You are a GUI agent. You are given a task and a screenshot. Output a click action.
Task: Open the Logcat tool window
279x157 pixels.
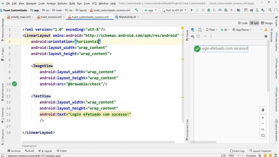[x=45, y=151]
